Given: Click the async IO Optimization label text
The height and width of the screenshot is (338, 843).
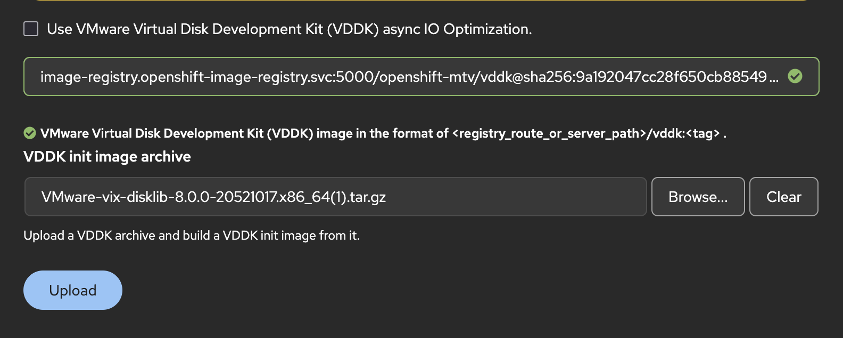Looking at the screenshot, I should (x=290, y=29).
